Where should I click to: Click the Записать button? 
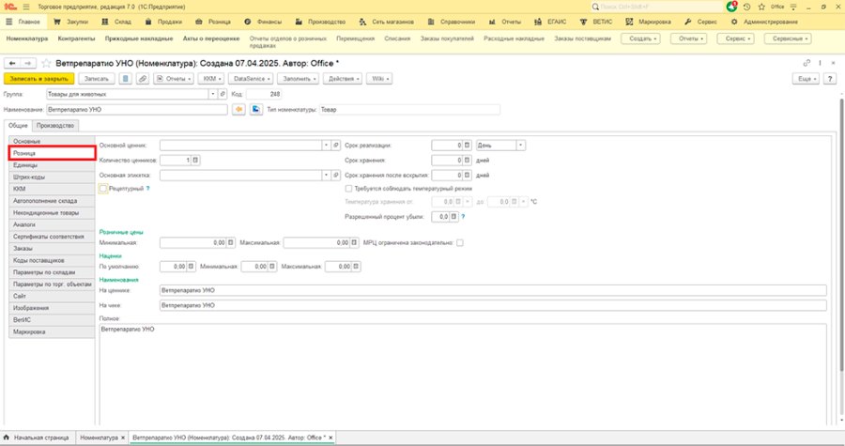[97, 79]
